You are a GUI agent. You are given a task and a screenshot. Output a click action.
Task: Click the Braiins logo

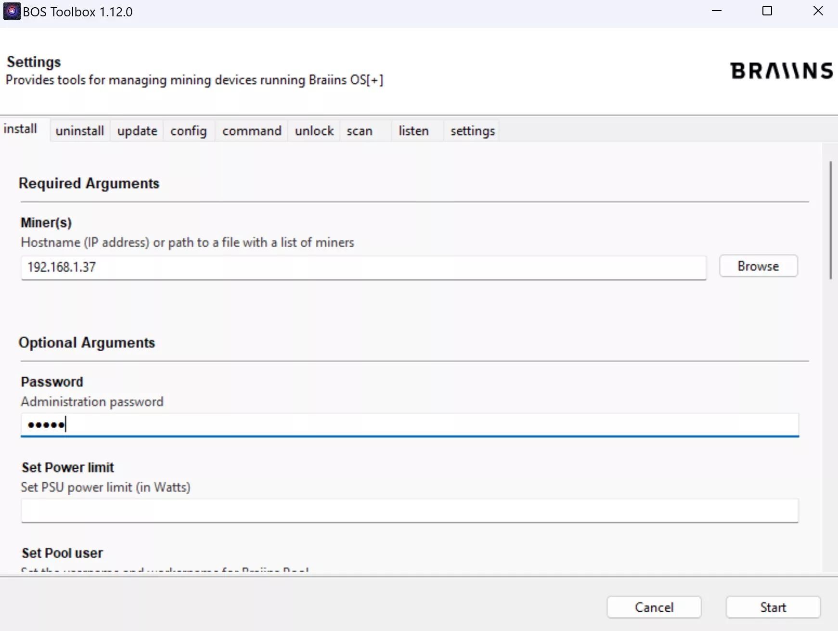point(781,71)
